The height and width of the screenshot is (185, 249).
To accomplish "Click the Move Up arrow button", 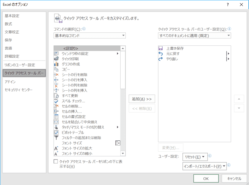I will pos(239,99).
